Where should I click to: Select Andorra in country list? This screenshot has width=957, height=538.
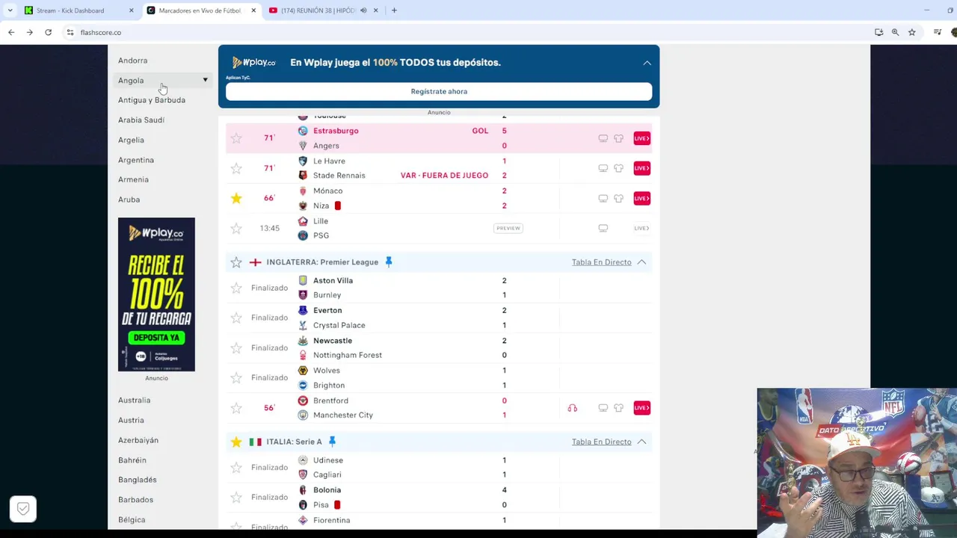click(x=132, y=61)
